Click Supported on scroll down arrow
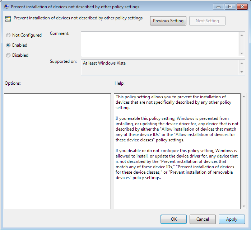 tap(242, 72)
